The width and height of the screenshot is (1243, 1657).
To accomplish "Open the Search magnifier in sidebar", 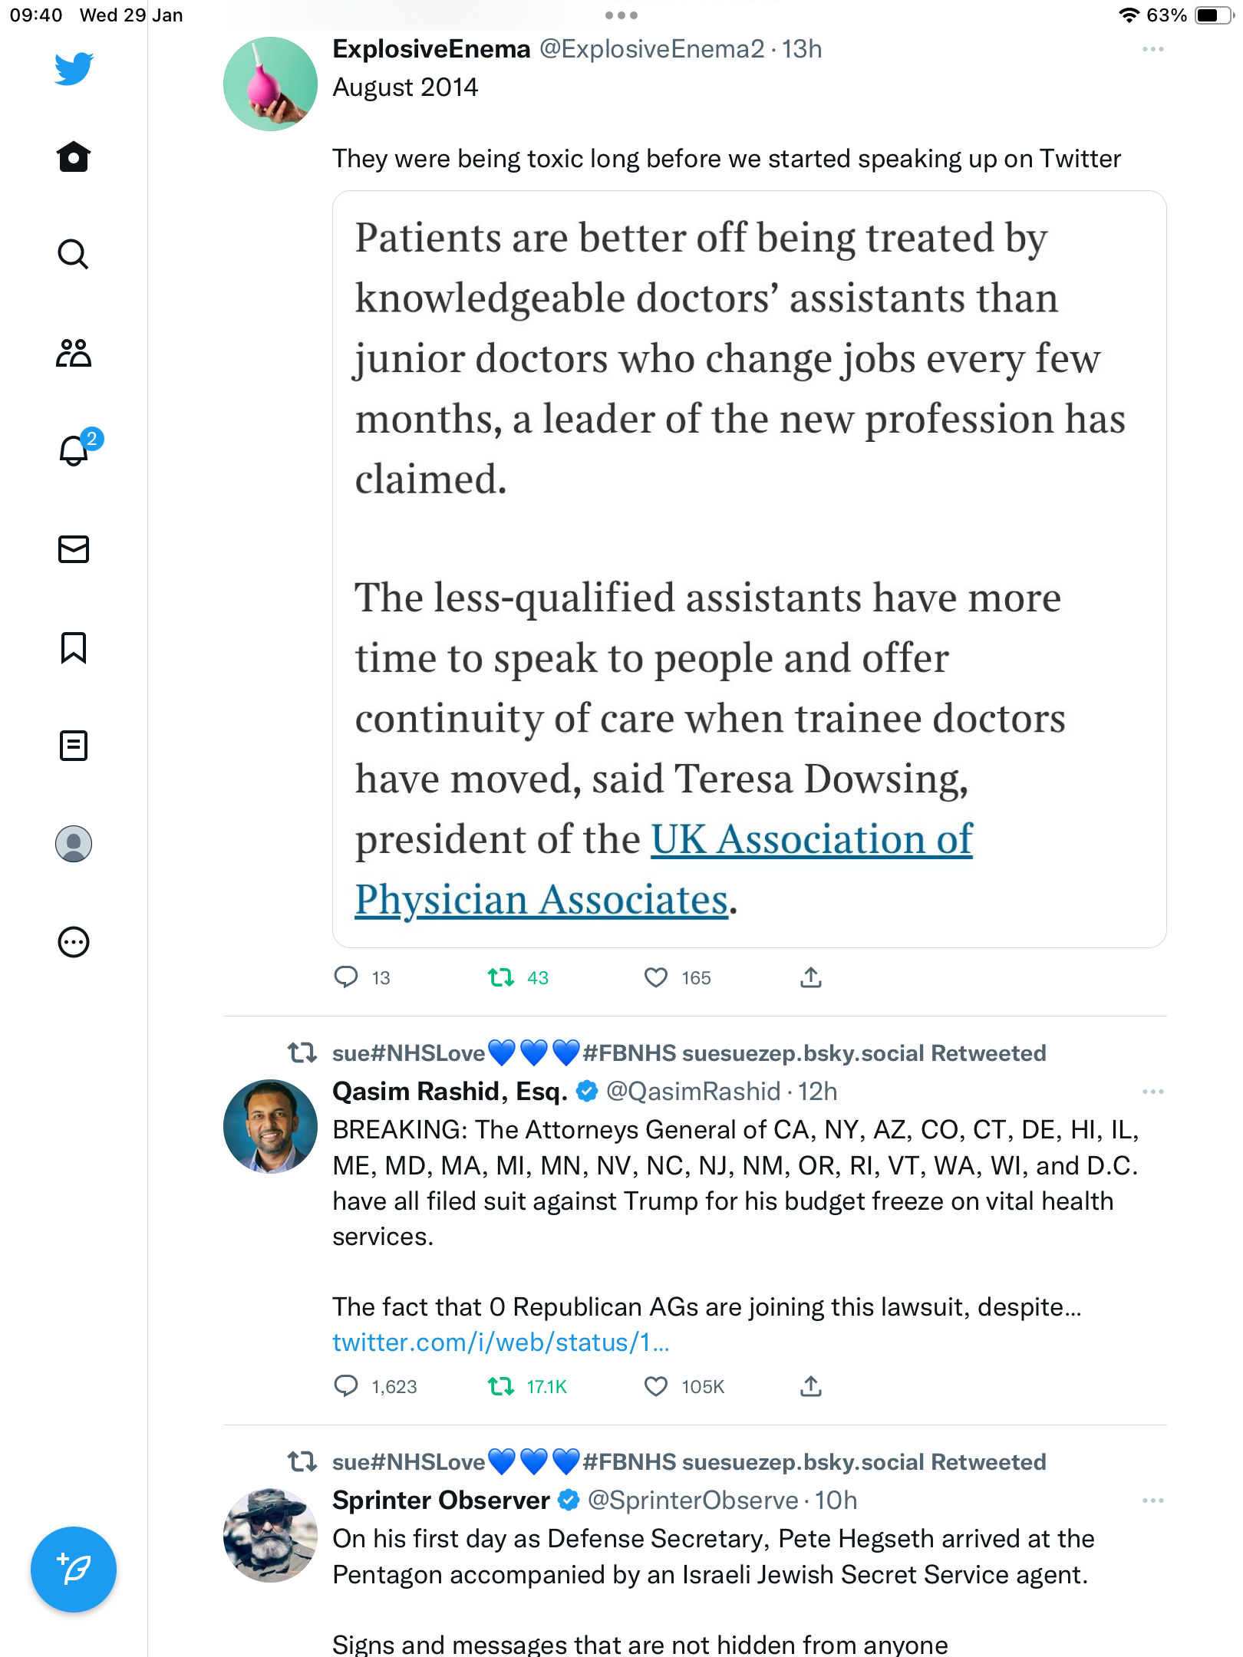I will pos(74,254).
